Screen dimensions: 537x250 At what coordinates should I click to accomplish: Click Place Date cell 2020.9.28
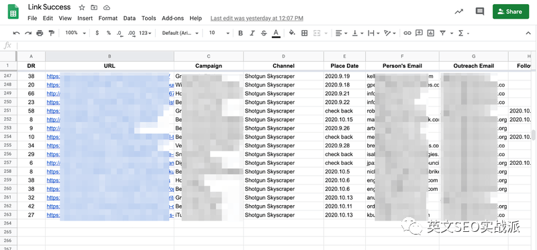coord(344,145)
